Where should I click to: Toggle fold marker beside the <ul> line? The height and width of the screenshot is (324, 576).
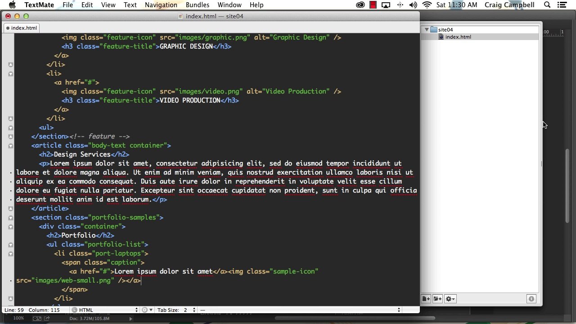click(x=10, y=127)
